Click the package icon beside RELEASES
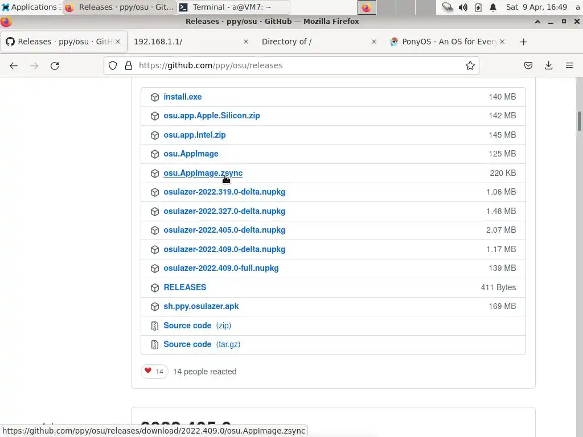 tap(155, 287)
